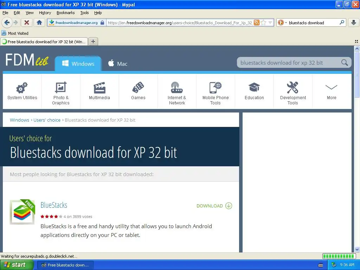Screen dimensions: 360x270
Task: Open the File menu
Action: (x=5, y=13)
